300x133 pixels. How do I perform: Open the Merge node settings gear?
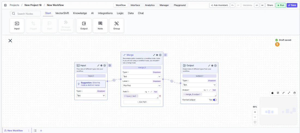click(157, 55)
